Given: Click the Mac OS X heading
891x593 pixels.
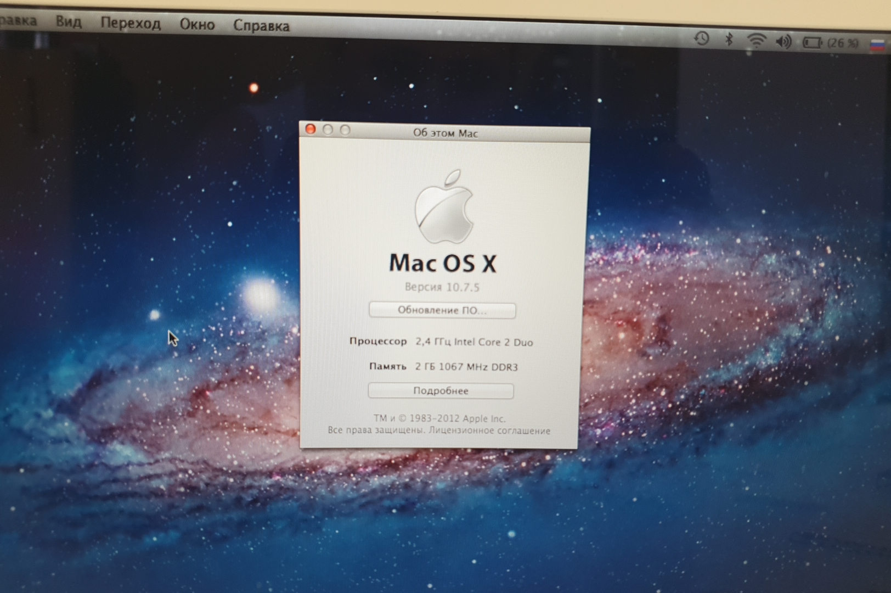Looking at the screenshot, I should [443, 262].
